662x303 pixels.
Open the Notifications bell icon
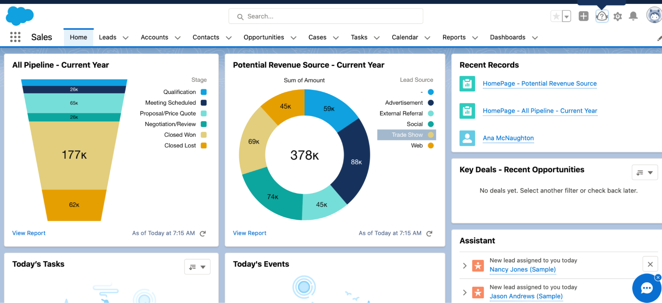pos(633,16)
